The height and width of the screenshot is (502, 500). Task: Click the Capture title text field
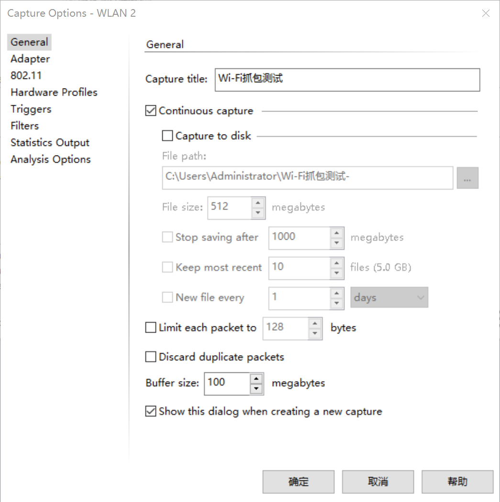(347, 80)
